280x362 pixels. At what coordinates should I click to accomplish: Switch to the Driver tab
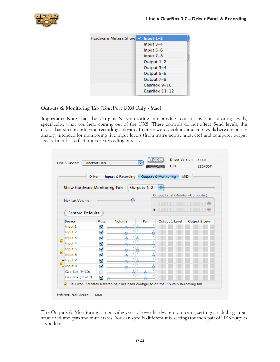click(x=94, y=176)
